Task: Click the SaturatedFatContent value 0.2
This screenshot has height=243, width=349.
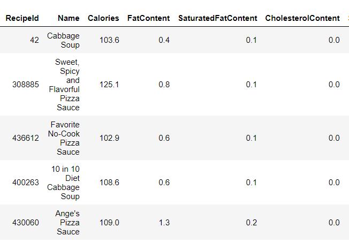Action: pyautogui.click(x=251, y=223)
